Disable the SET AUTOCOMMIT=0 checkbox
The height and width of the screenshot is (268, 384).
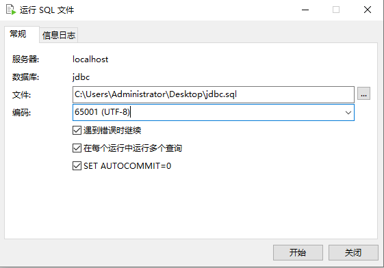77,165
